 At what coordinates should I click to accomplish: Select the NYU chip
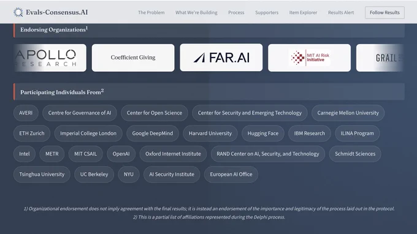(129, 175)
